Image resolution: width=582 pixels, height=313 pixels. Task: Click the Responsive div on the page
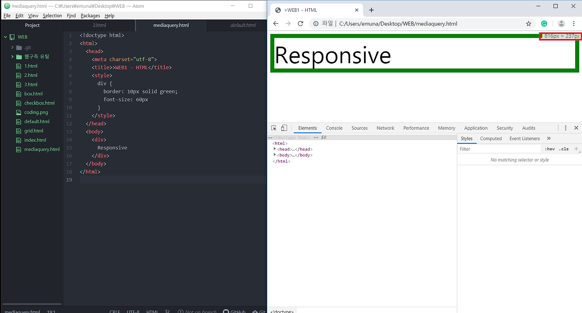[x=425, y=53]
